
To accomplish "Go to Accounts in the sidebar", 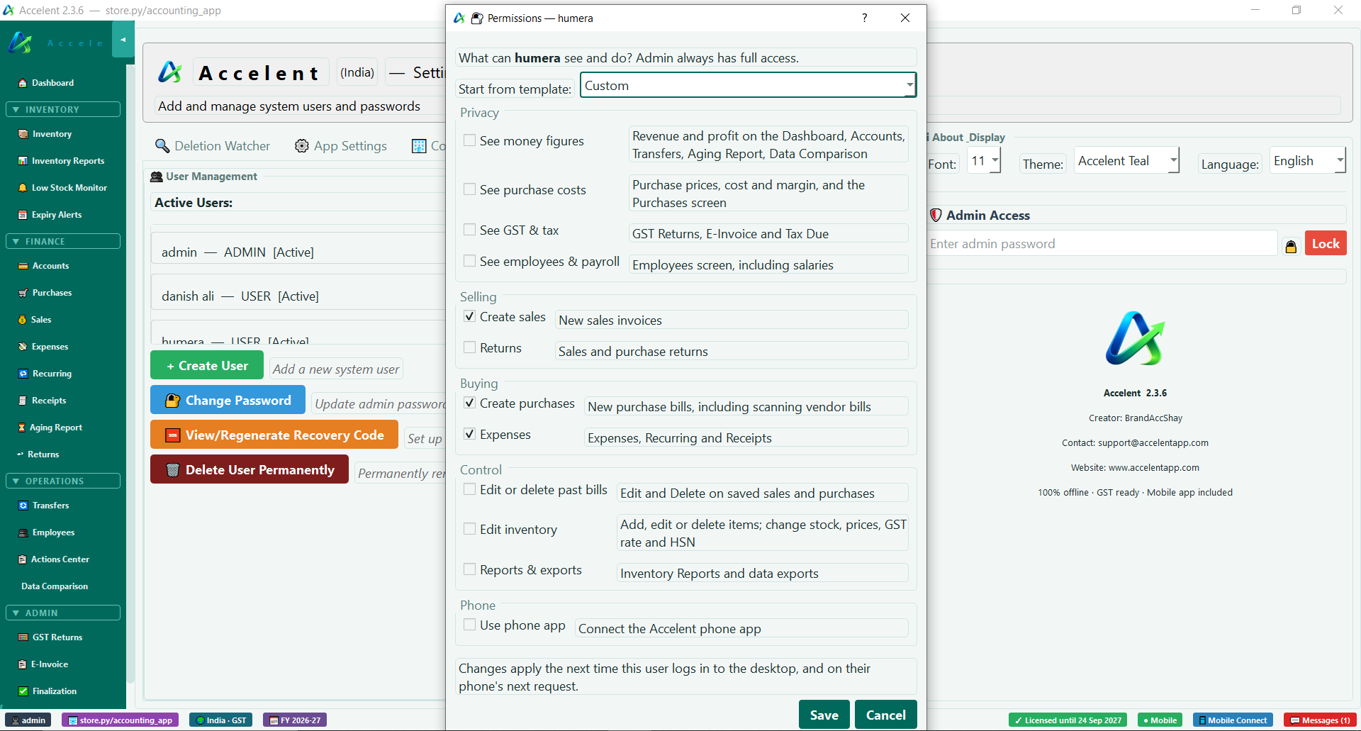I will click(44, 266).
